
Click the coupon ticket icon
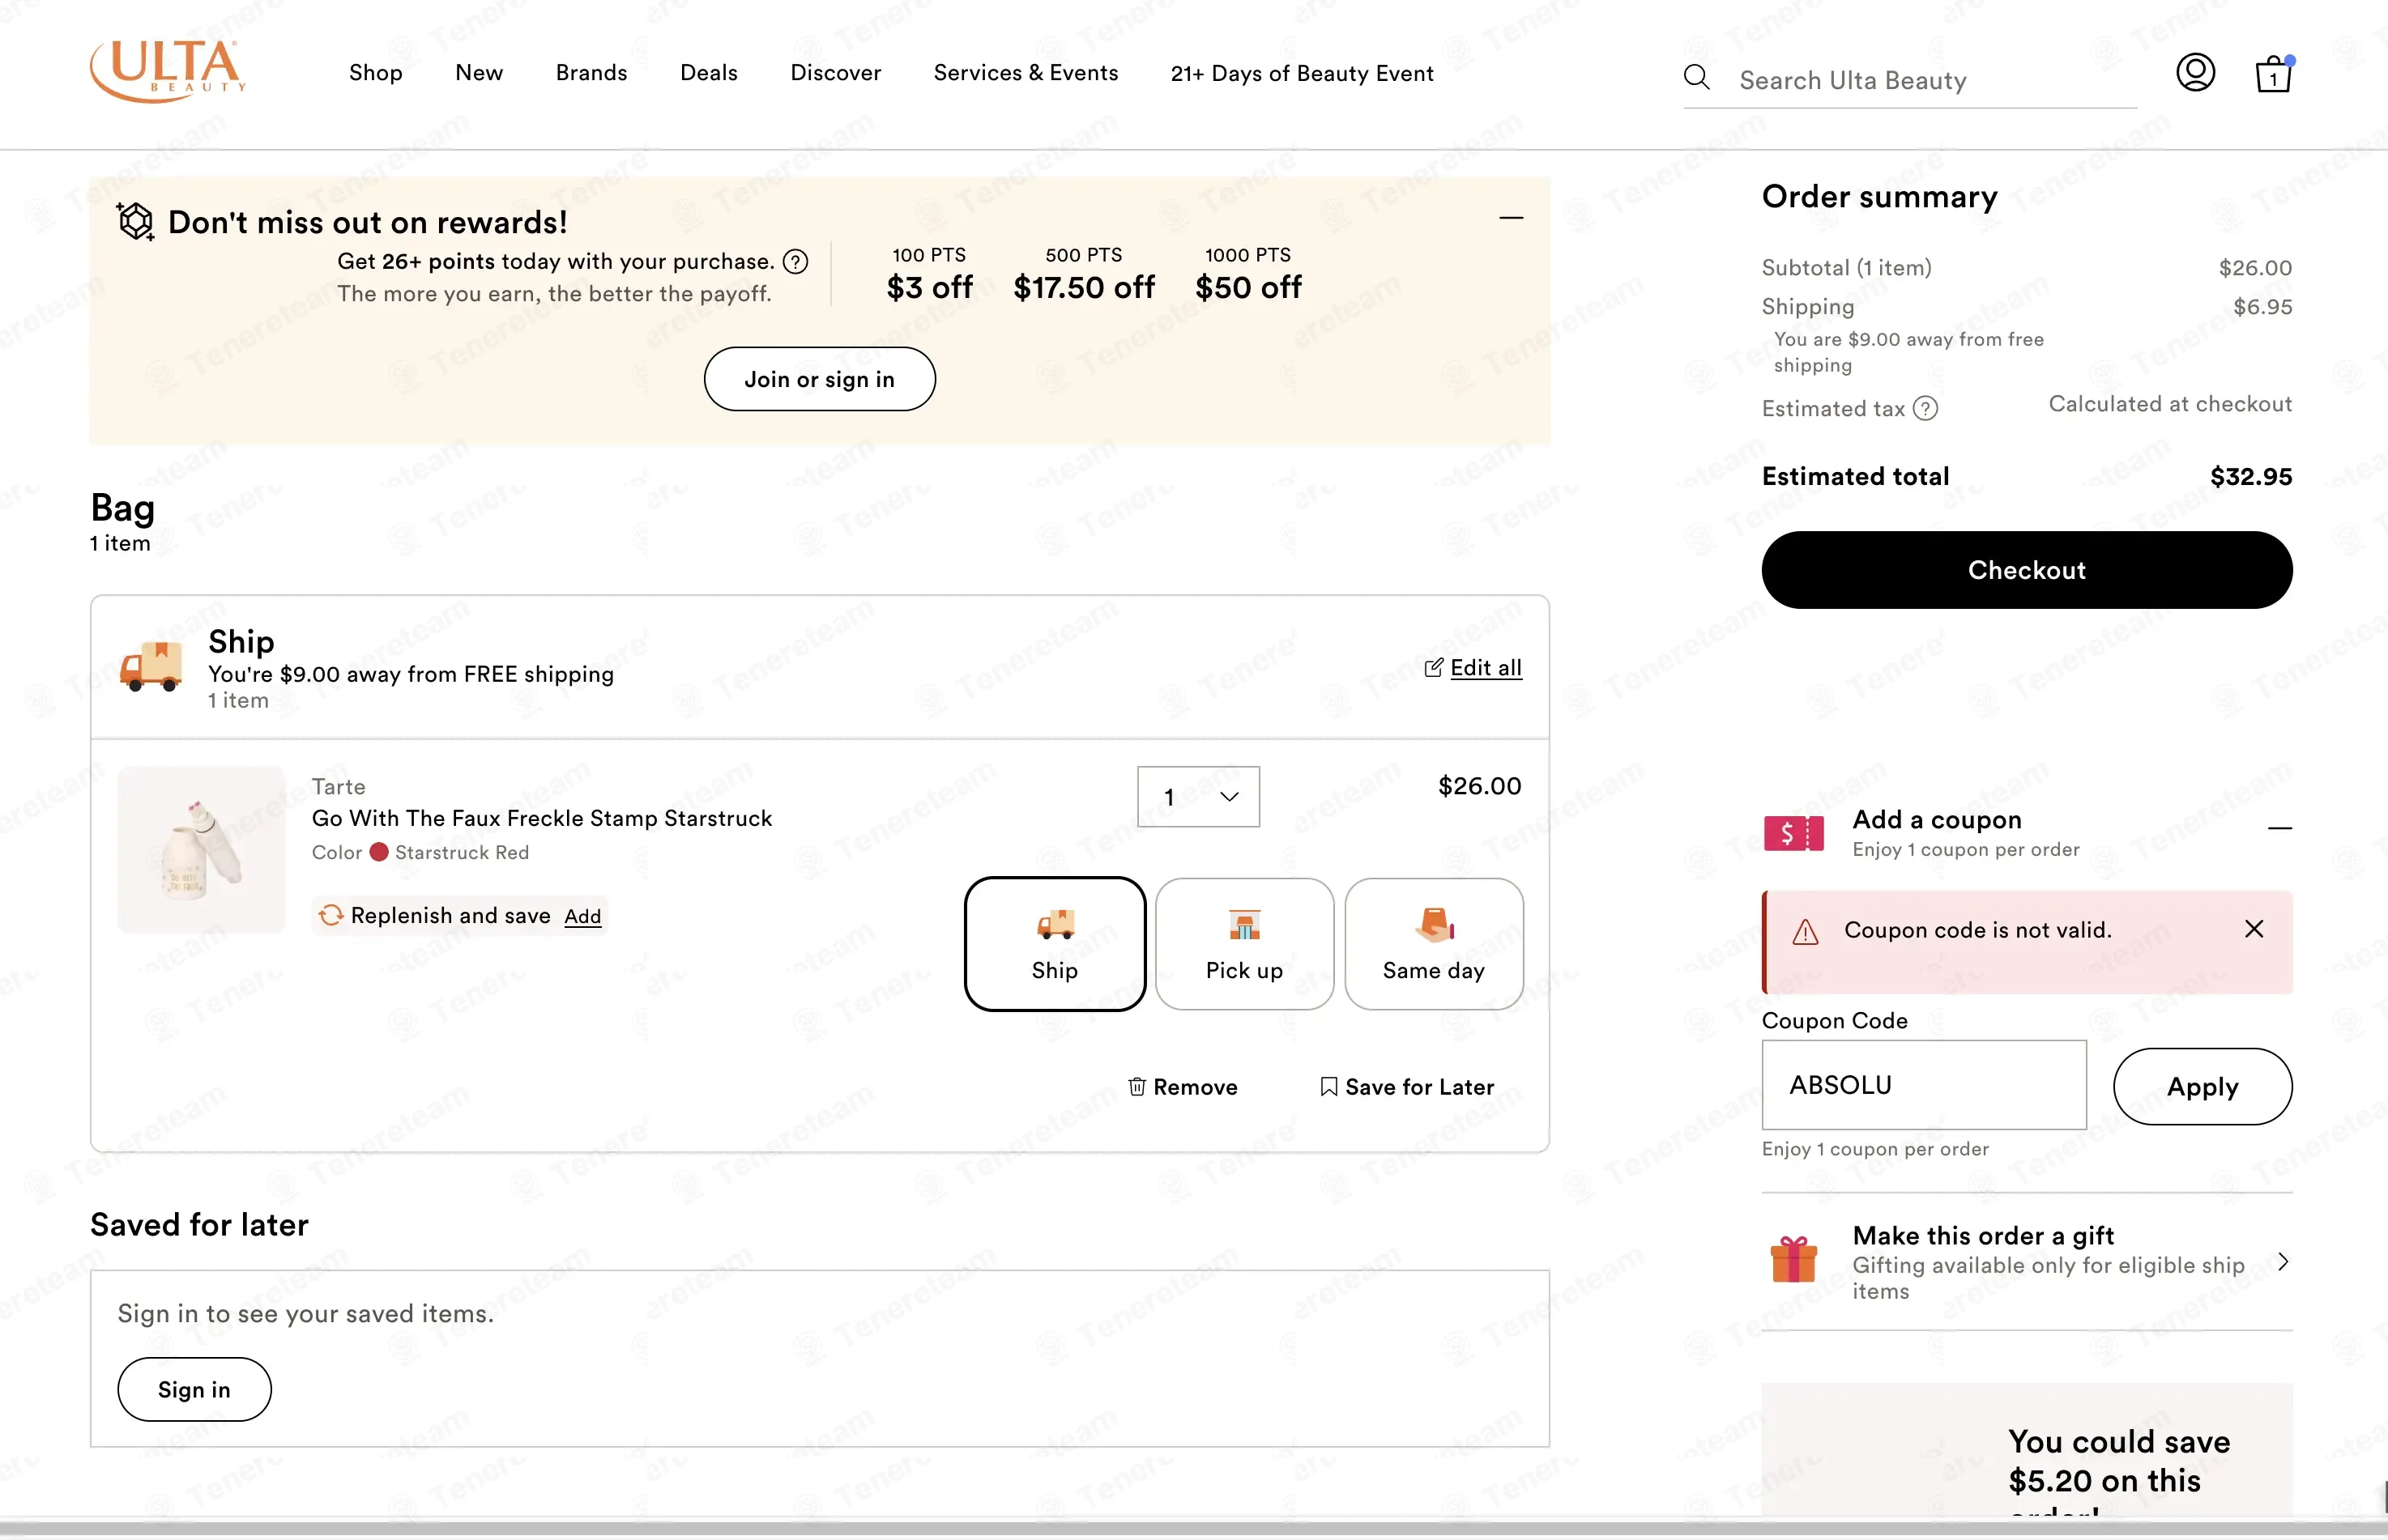tap(1793, 833)
